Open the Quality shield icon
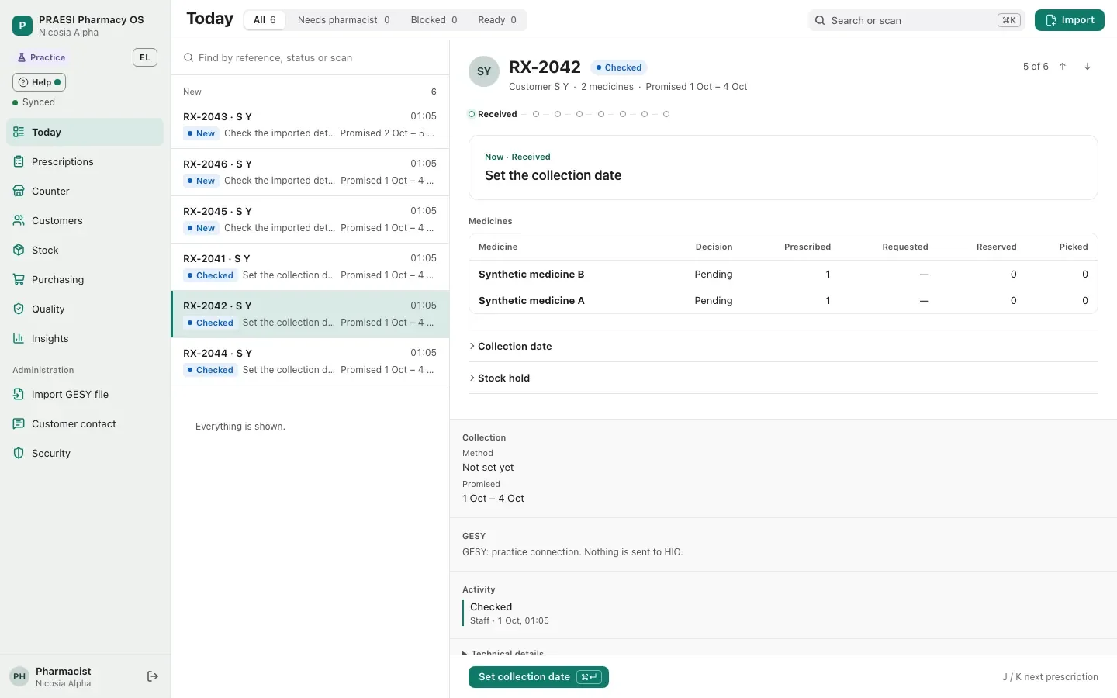1117x698 pixels. [19, 309]
